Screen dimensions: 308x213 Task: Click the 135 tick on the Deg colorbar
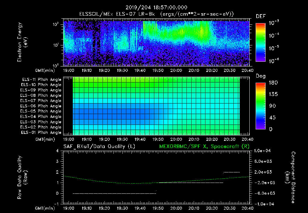pyautogui.click(x=273, y=94)
